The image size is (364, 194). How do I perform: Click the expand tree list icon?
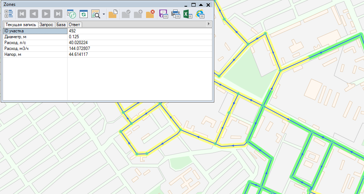9,14
